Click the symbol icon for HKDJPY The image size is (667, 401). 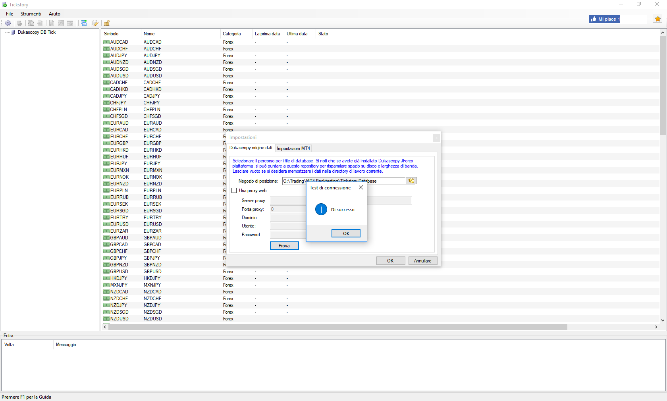(x=106, y=278)
